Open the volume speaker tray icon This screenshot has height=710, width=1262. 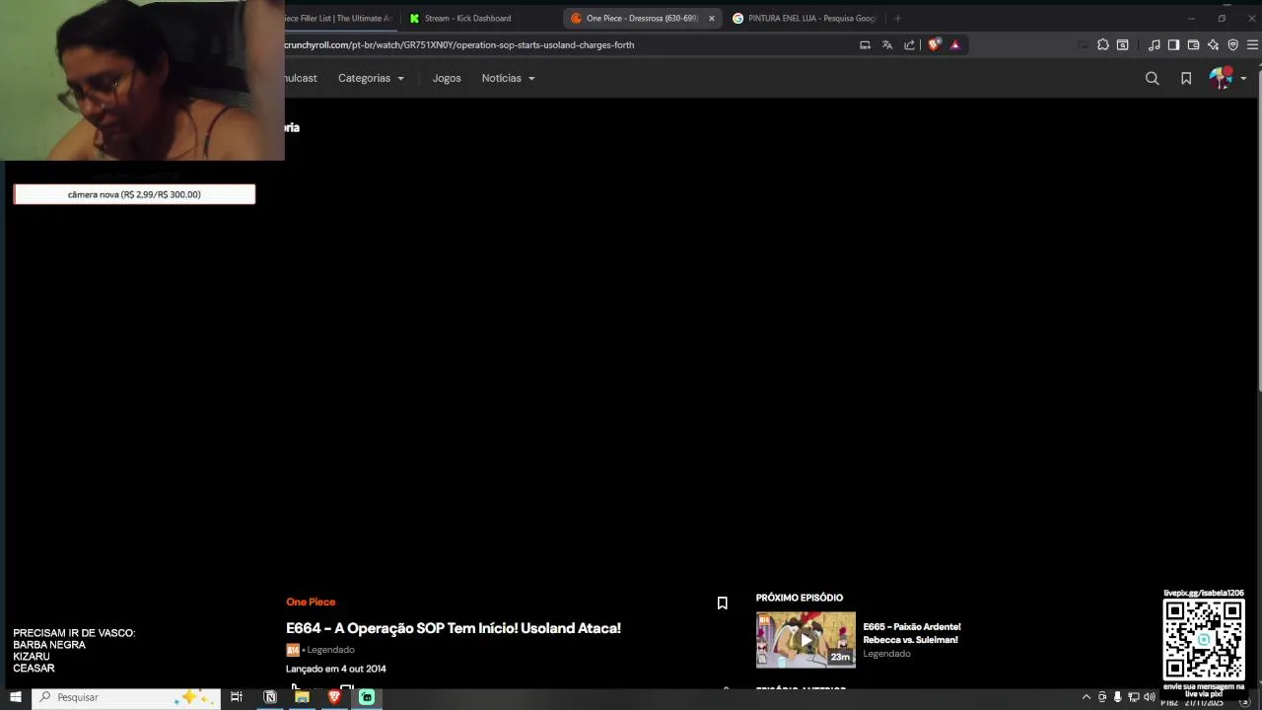click(x=1150, y=697)
